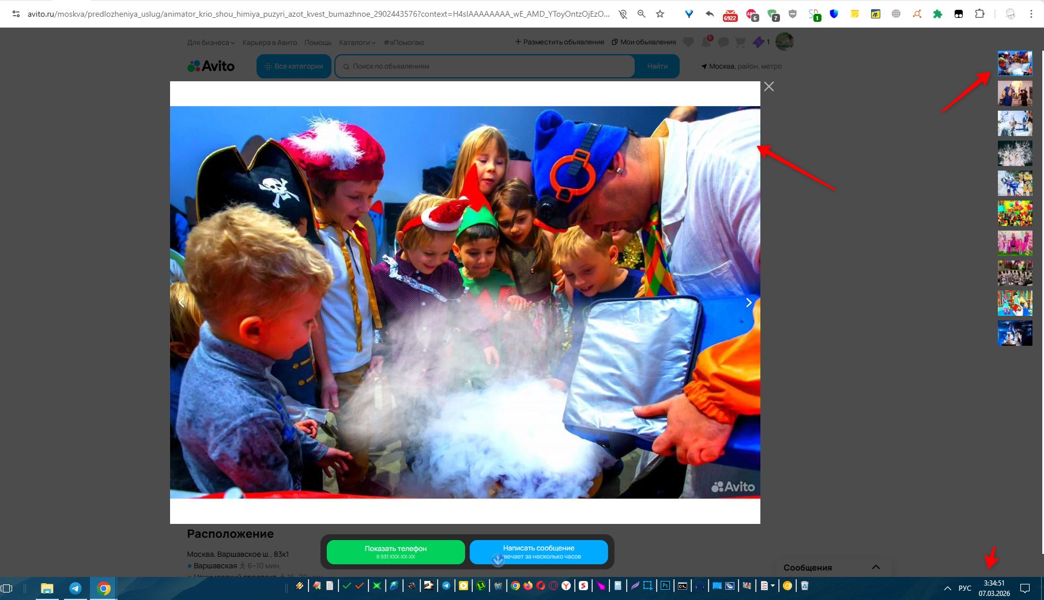This screenshot has height=600, width=1044.
Task: Click the Adblock Plus extension icon
Action: click(752, 14)
